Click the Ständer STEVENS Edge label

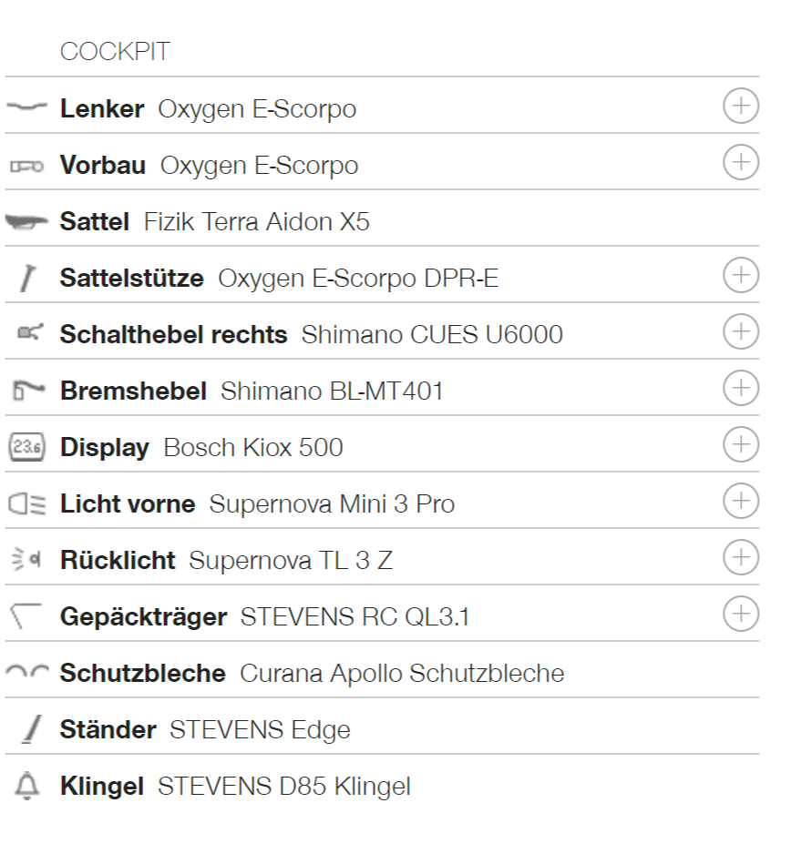pyautogui.click(x=205, y=729)
